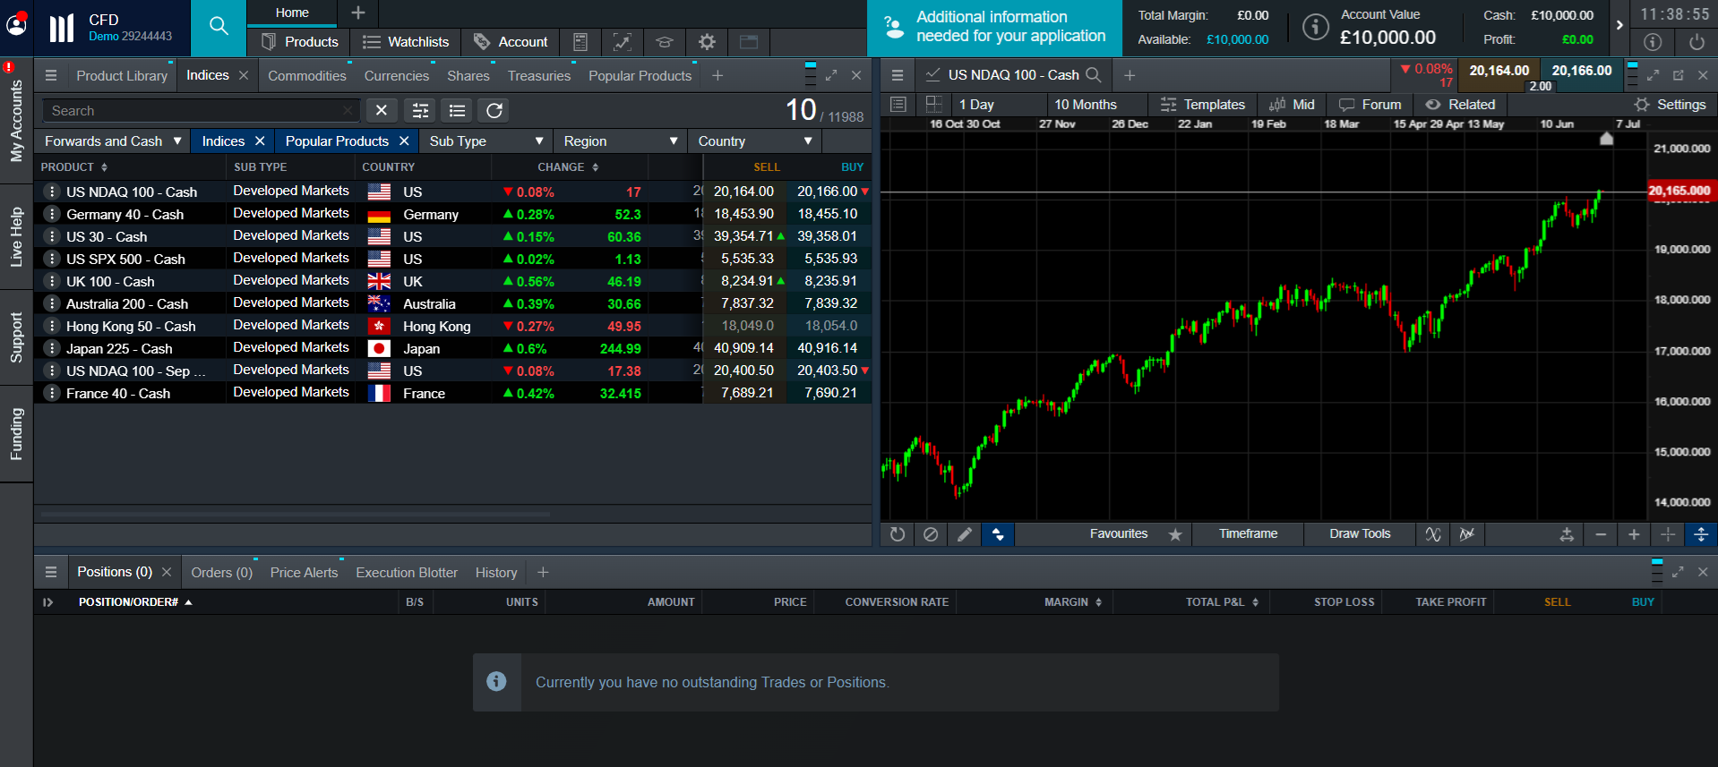Open the product library hamburger menu

click(x=50, y=75)
